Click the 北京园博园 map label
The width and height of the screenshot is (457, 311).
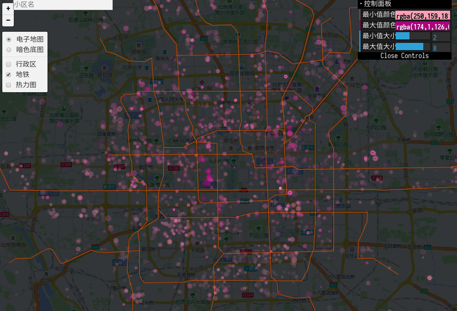point(13,245)
